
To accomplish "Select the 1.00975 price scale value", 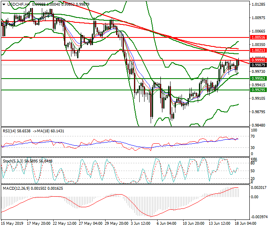I will point(259,18).
